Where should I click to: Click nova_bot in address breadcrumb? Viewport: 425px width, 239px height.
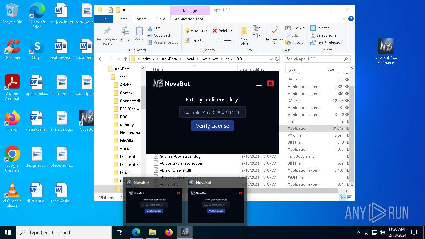[x=210, y=59]
